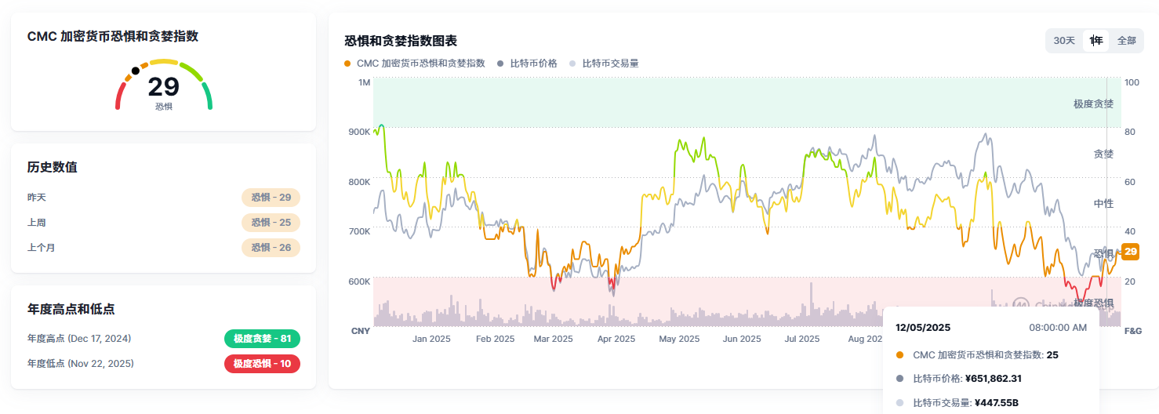Viewport: 1159px width, 414px height.
Task: Hide the 比特币价格 series via legend
Action: click(528, 64)
